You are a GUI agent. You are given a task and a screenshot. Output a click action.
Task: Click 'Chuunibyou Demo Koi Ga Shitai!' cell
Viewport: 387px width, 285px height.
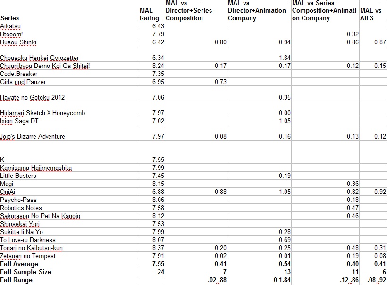[x=69, y=66]
